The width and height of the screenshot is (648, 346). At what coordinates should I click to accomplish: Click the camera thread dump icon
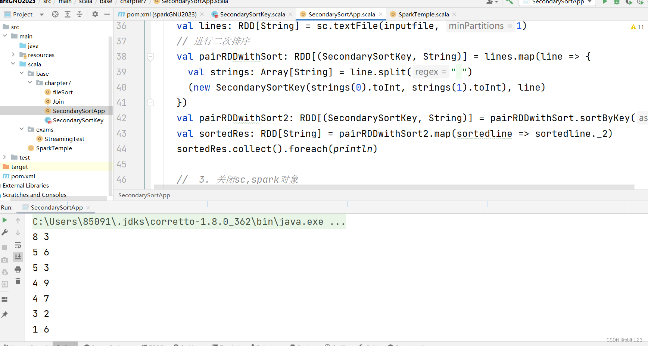pyautogui.click(x=5, y=260)
